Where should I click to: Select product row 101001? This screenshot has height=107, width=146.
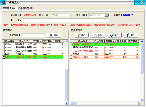34,44
